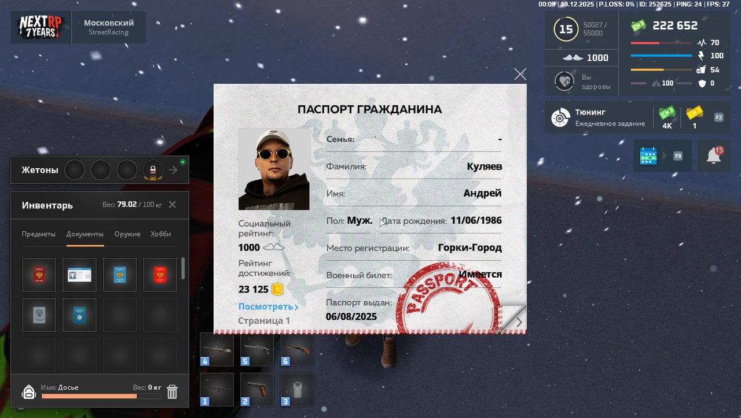Close the Инвентарь panel

(x=171, y=205)
